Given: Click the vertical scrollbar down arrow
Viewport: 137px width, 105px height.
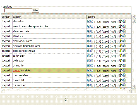Looking at the screenshot, I should pyautogui.click(x=134, y=87).
